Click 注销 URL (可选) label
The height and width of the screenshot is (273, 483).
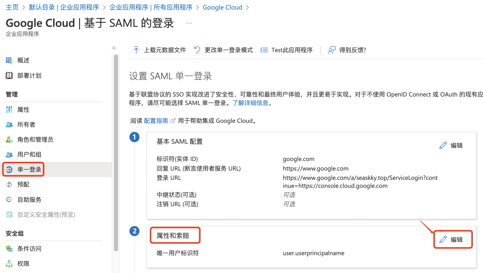tap(177, 204)
